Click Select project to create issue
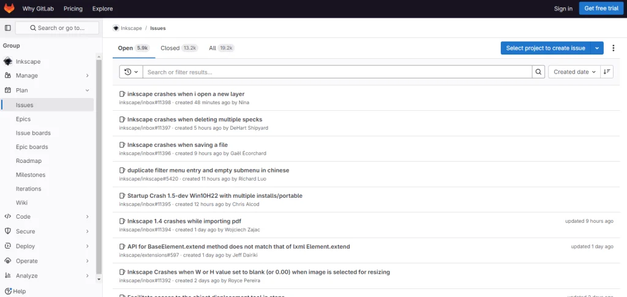This screenshot has width=627, height=297. click(x=546, y=48)
